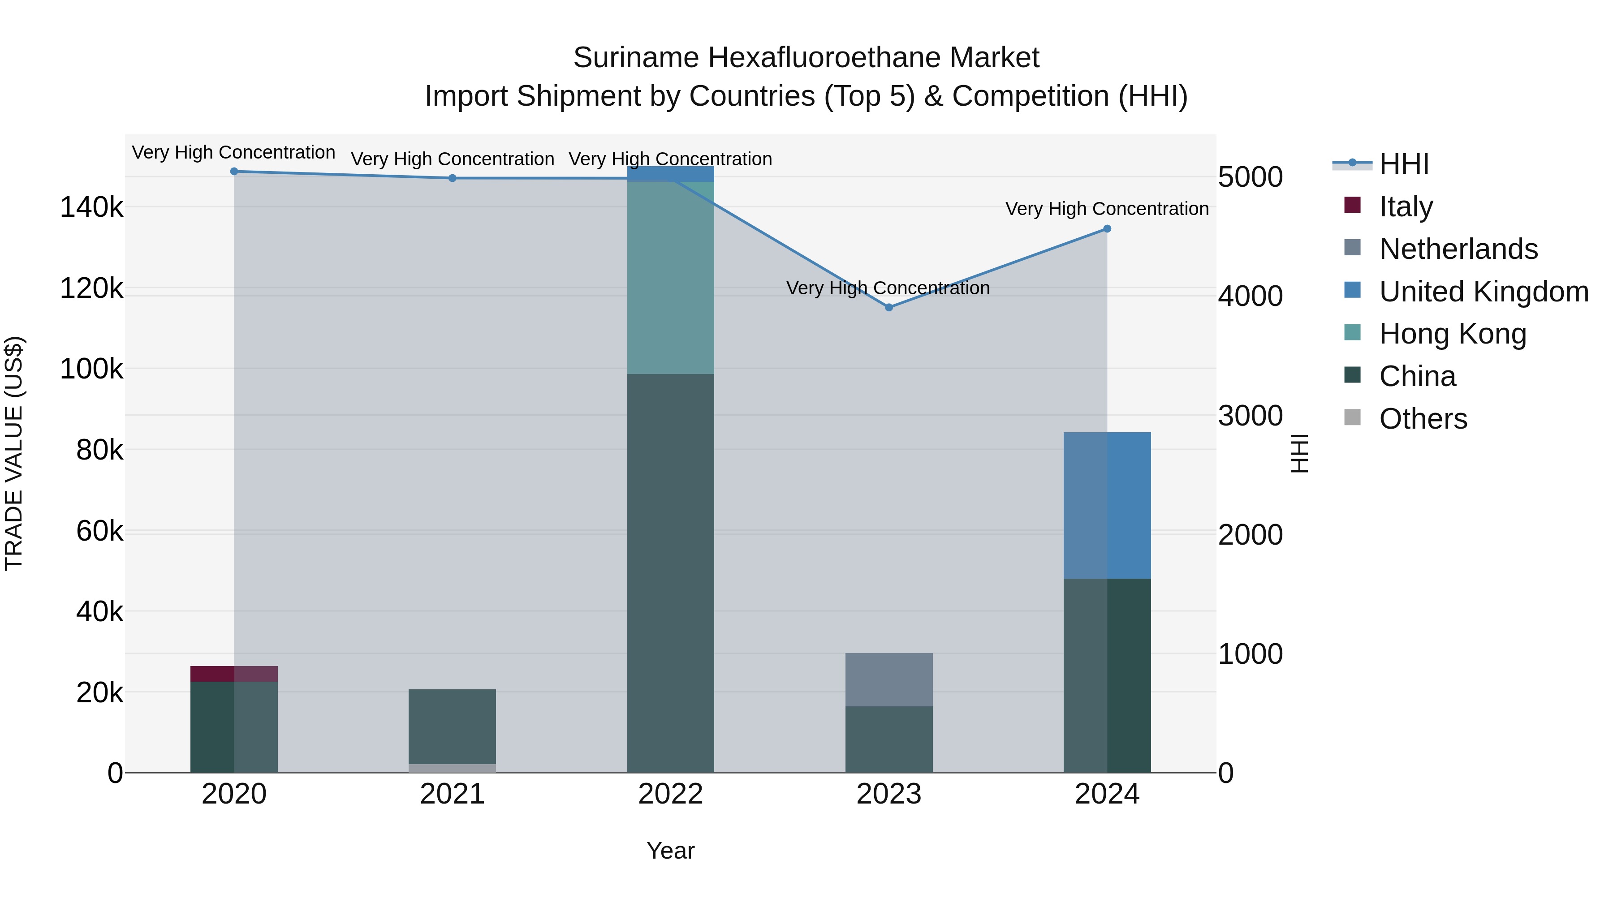Click the 4000 HHI axis tick label
This screenshot has height=907, width=1613.
(x=1251, y=296)
